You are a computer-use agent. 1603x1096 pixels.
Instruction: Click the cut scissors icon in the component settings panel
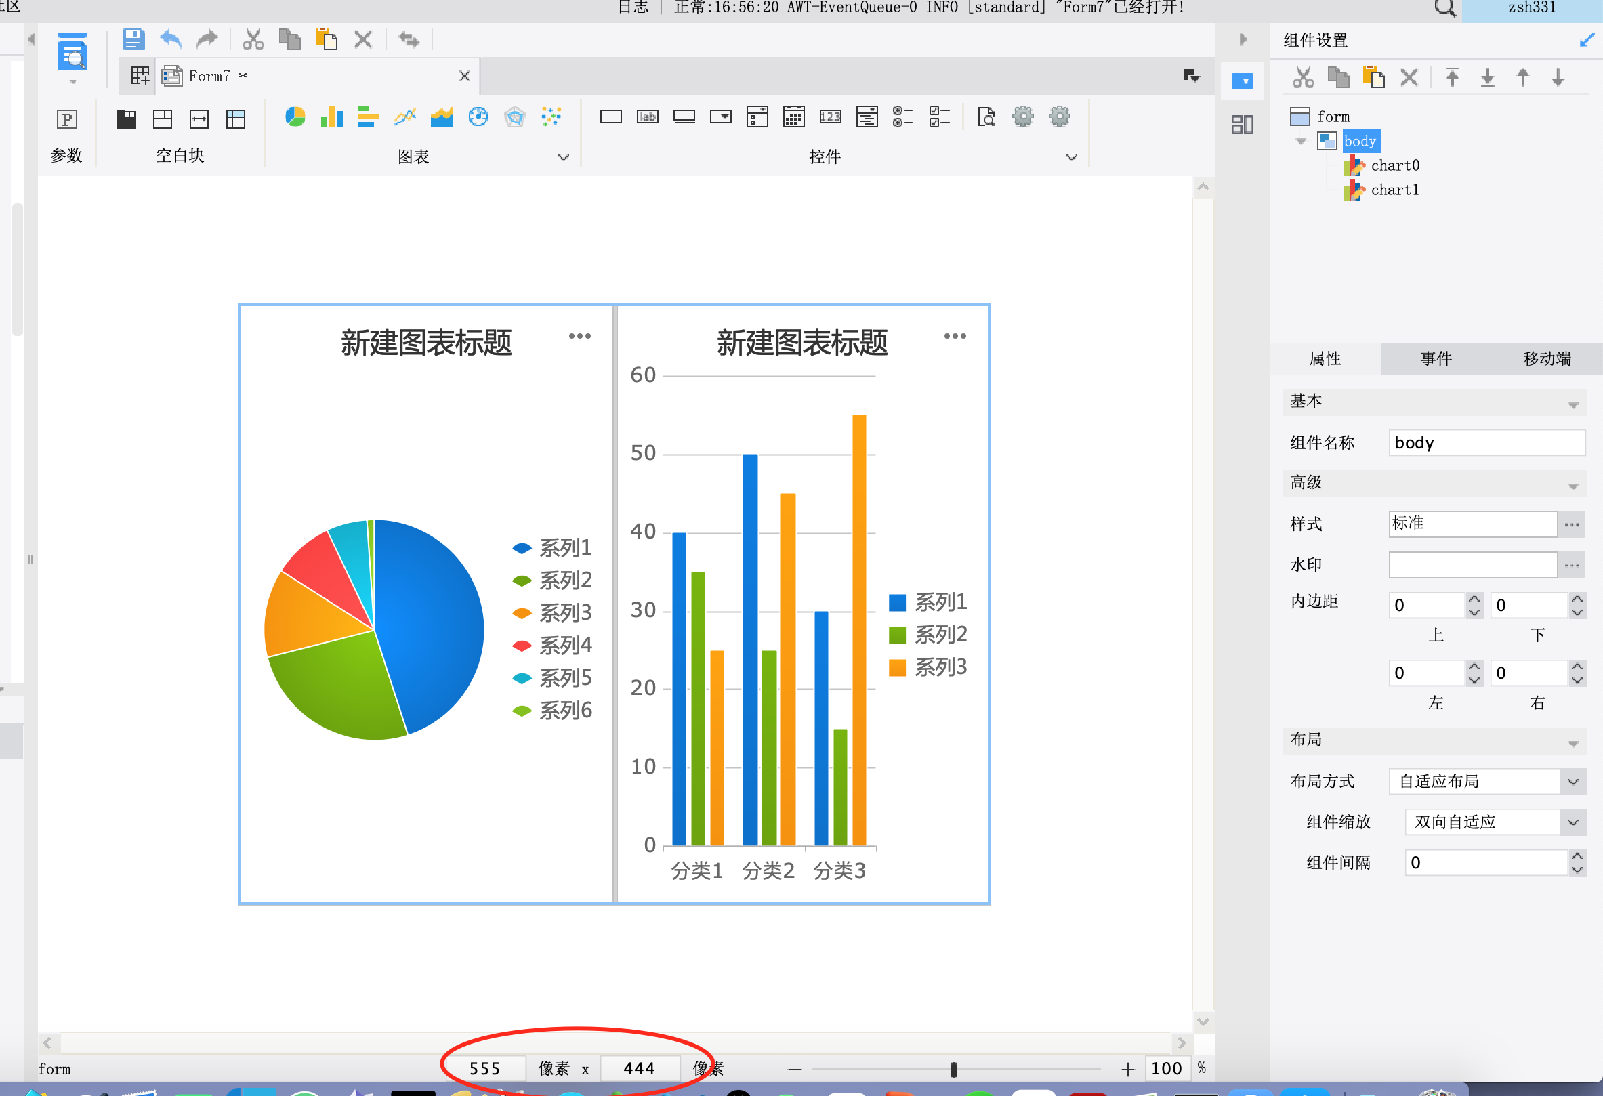pyautogui.click(x=1303, y=77)
